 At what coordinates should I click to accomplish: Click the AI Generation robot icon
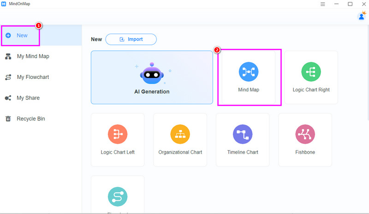click(x=152, y=73)
